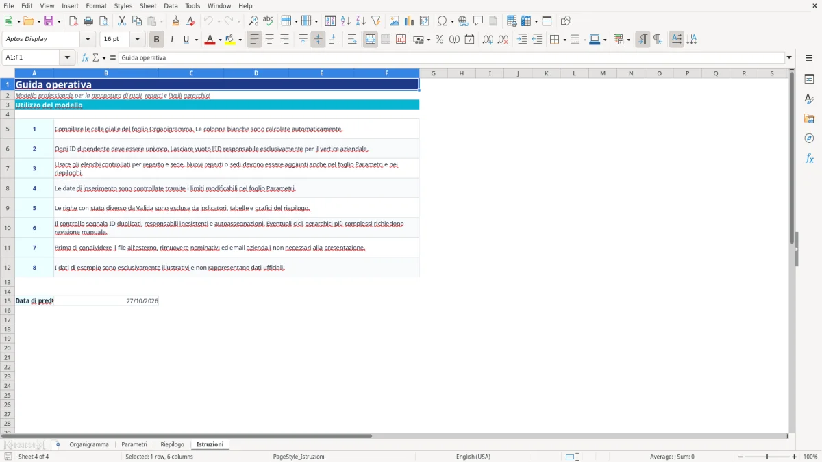Click Sort Descending icon

(361, 21)
